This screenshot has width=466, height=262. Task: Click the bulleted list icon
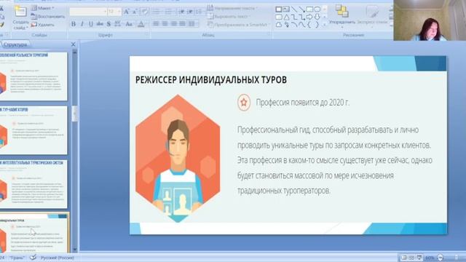(157, 12)
